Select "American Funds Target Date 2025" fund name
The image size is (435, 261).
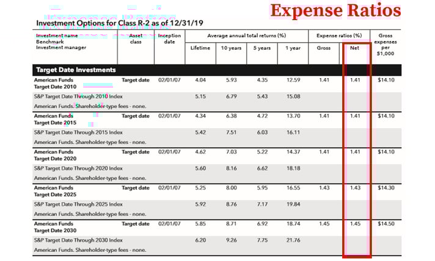pos(55,191)
